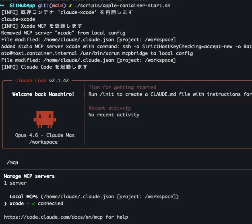Click the /mcp command input line
Screen dimensions: 252x224
[12, 163]
